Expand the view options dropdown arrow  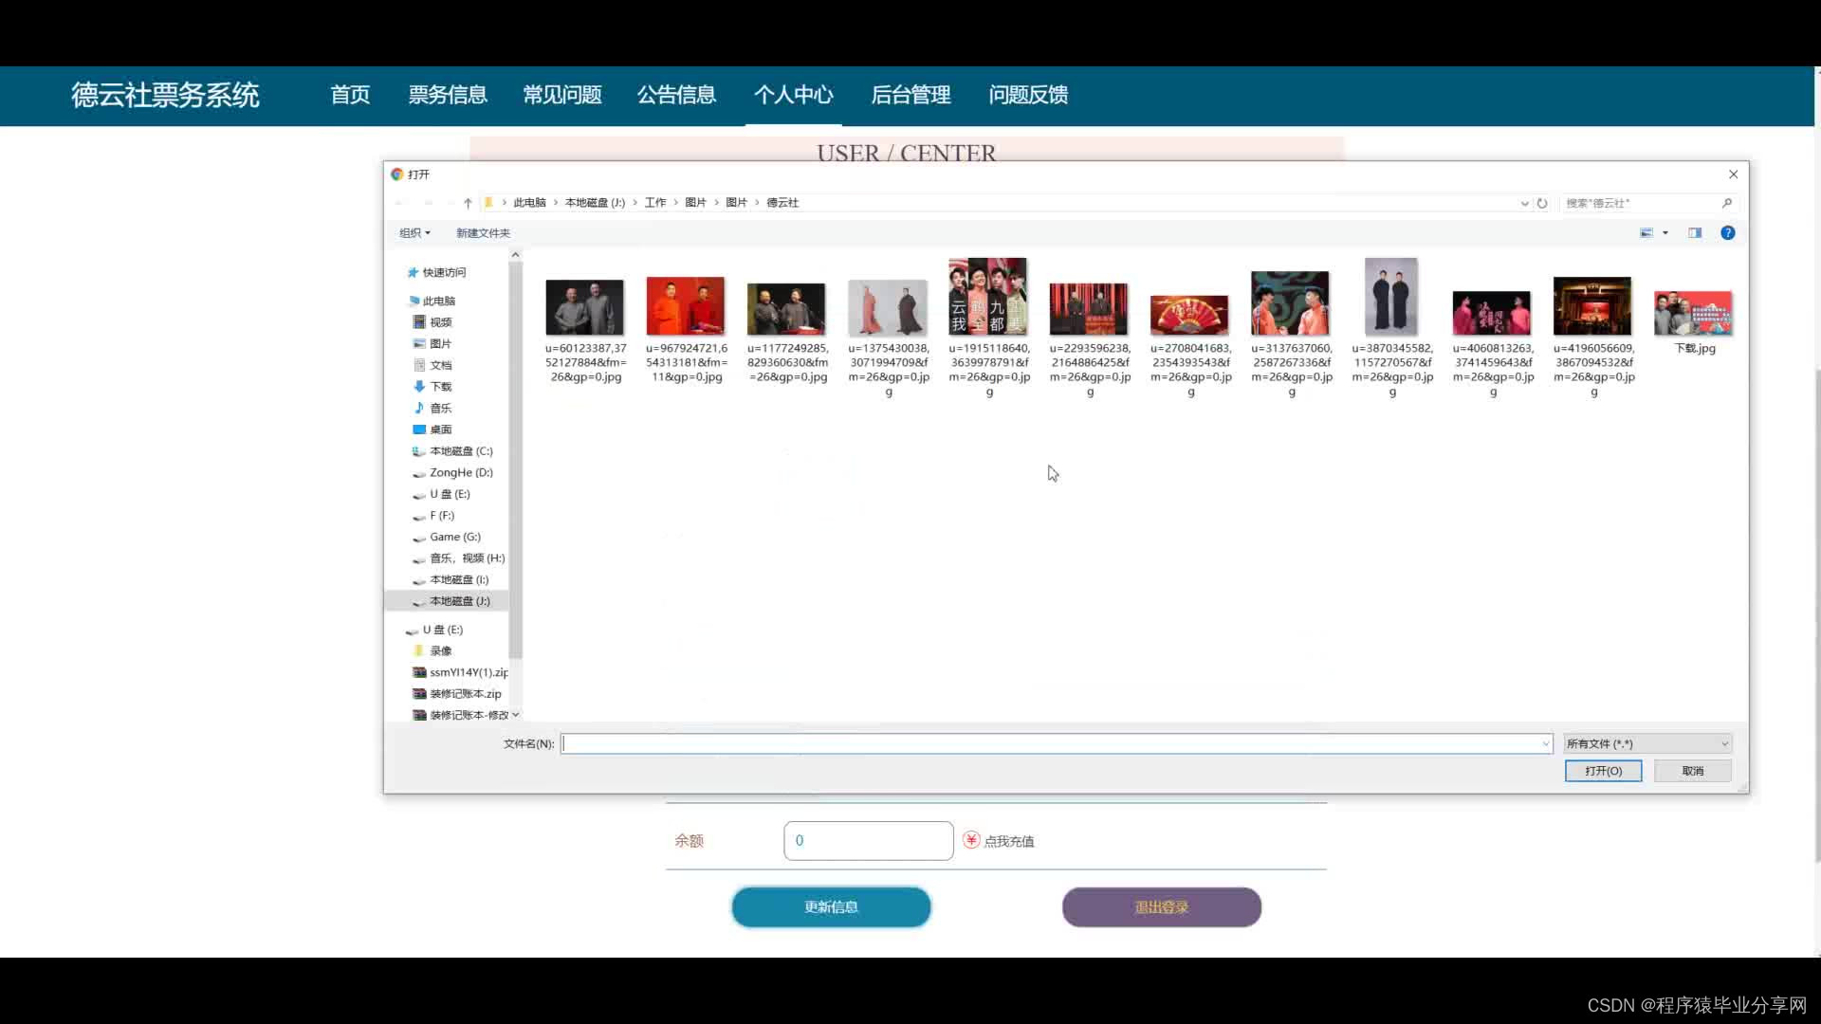click(1665, 233)
